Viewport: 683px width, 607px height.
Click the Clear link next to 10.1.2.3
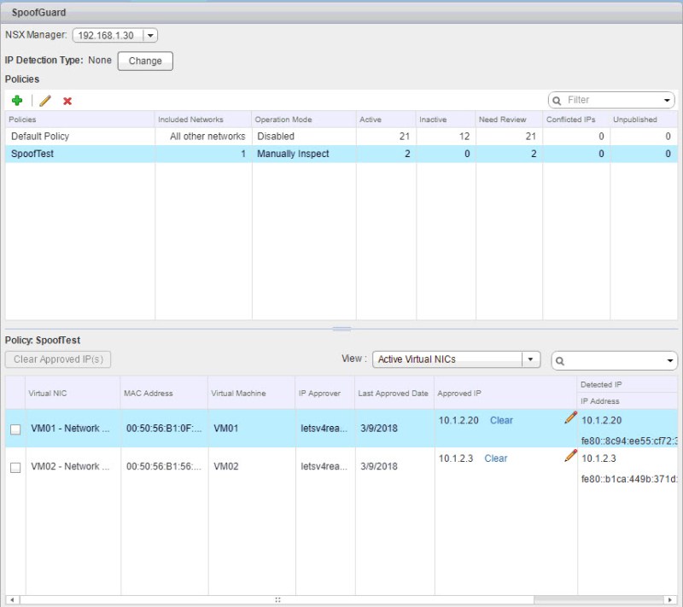click(496, 458)
